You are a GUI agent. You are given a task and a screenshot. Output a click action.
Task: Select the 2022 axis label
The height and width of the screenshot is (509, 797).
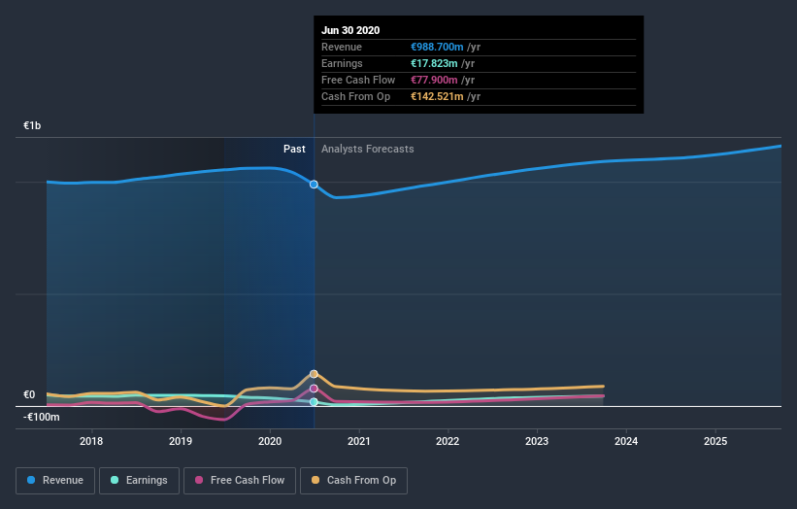tap(448, 441)
